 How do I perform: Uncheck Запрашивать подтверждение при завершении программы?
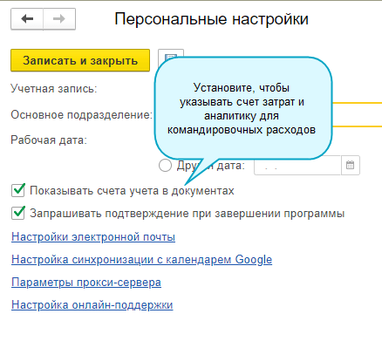tap(18, 214)
